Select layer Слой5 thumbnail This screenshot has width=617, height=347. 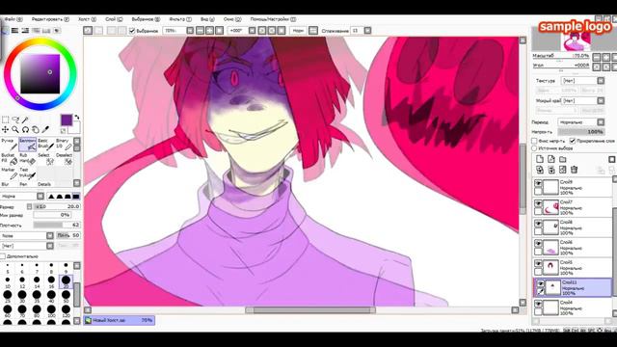pyautogui.click(x=550, y=268)
